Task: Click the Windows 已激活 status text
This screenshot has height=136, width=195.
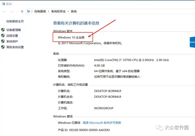Action: click(x=69, y=123)
